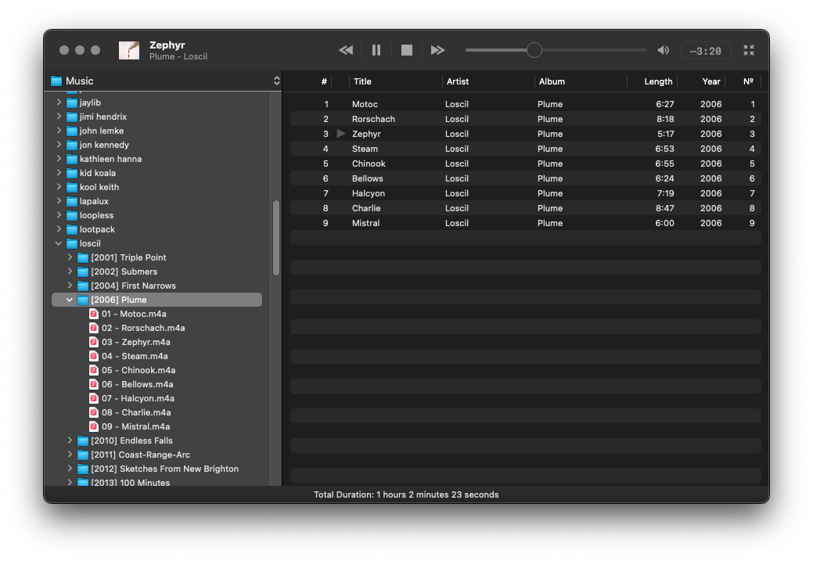Screen dimensions: 813x561
Task: Click the [2006] Plume folder icon
Action: pos(83,300)
